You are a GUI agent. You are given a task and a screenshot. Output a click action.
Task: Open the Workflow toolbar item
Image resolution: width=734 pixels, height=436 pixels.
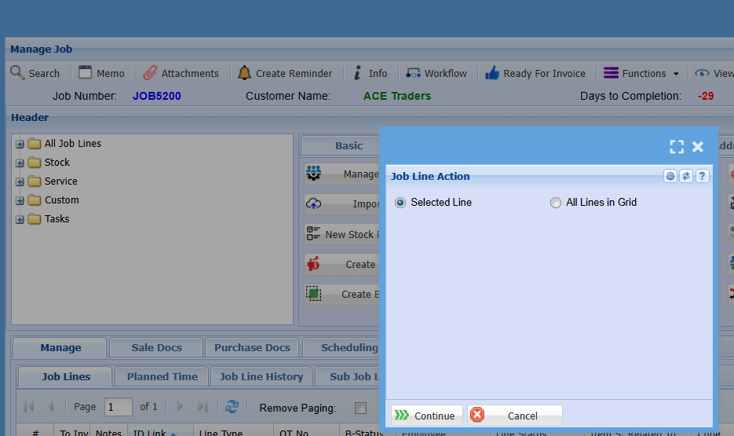pyautogui.click(x=436, y=73)
